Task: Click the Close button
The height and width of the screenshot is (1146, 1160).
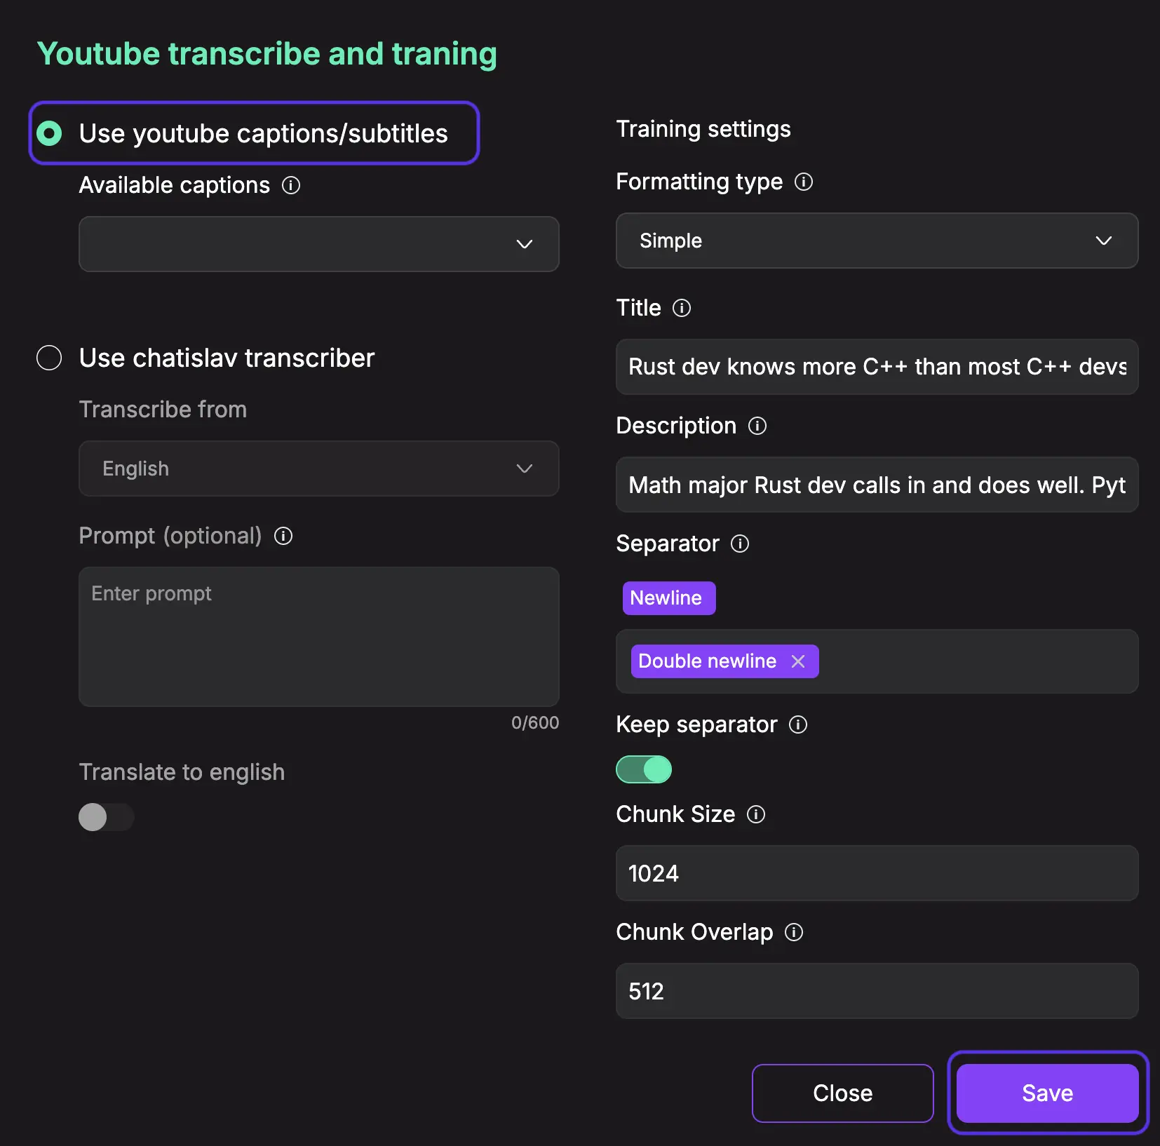Action: click(x=842, y=1093)
